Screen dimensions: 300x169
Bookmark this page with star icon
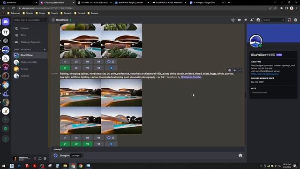click(275, 8)
